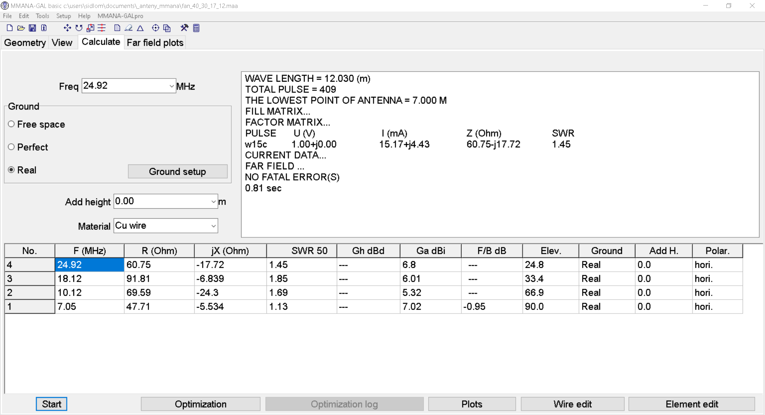
Task: Click the Ground setup button
Action: (177, 172)
